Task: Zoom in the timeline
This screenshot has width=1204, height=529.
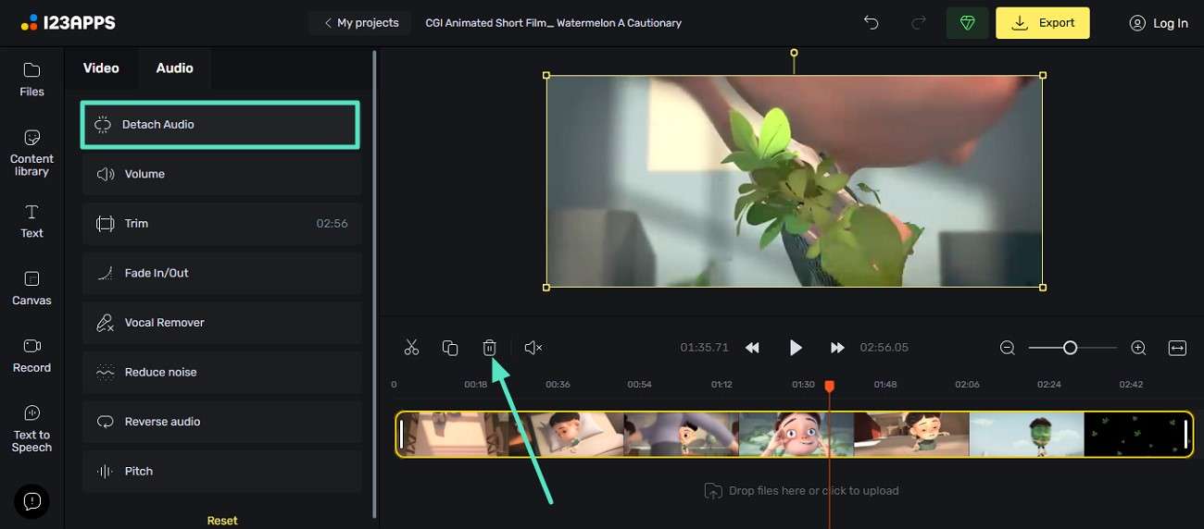Action: coord(1138,348)
